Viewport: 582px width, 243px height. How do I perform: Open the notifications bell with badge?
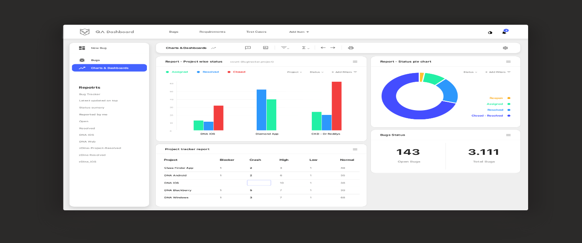click(x=504, y=32)
